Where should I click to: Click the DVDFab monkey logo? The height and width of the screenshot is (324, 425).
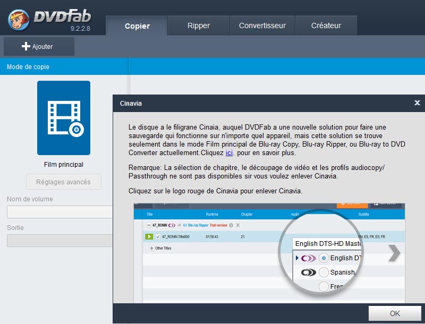coord(19,20)
